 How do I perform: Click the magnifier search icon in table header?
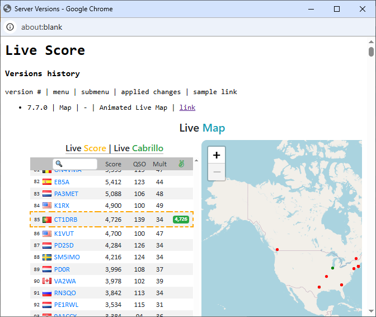59,164
